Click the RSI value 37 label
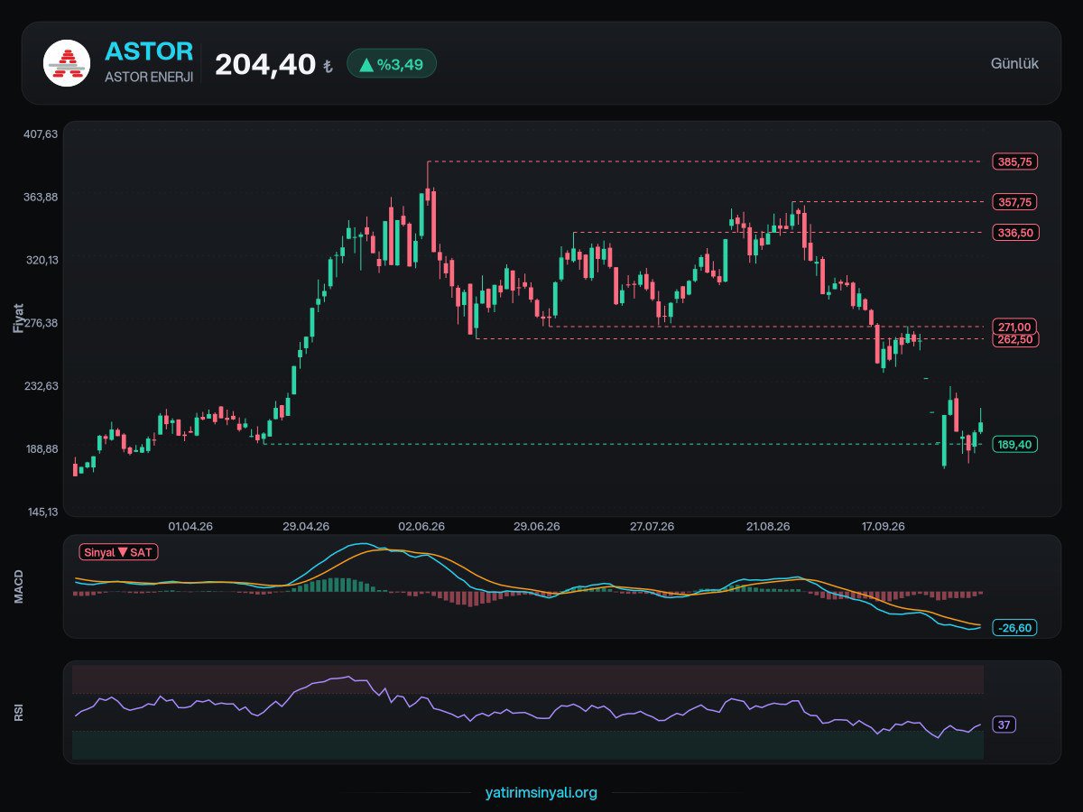1083x812 pixels. coord(1004,724)
